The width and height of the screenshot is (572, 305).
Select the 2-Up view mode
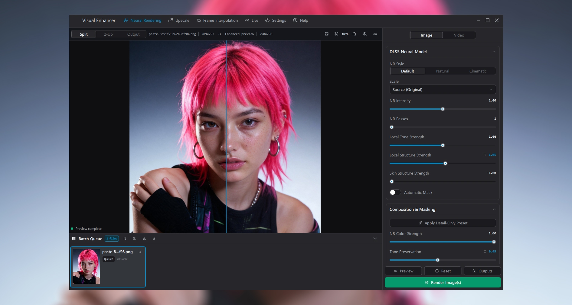coord(108,34)
